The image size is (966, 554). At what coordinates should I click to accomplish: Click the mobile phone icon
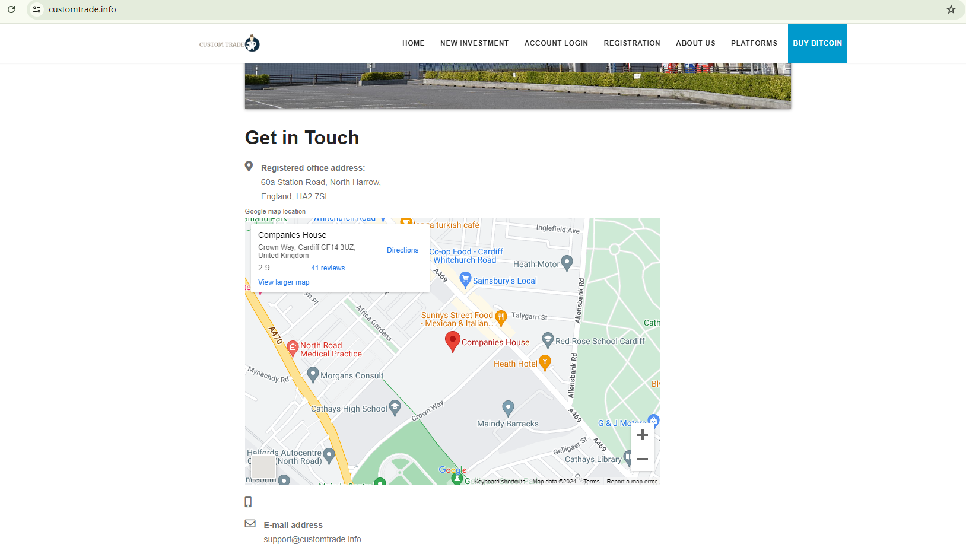coord(248,502)
